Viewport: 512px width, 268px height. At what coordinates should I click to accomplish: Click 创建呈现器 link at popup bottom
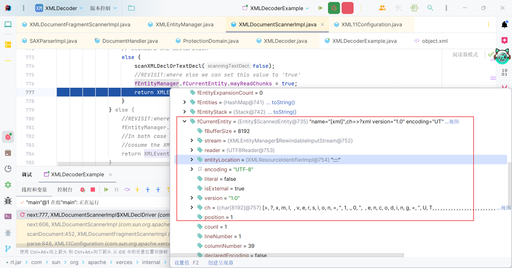[x=221, y=263]
